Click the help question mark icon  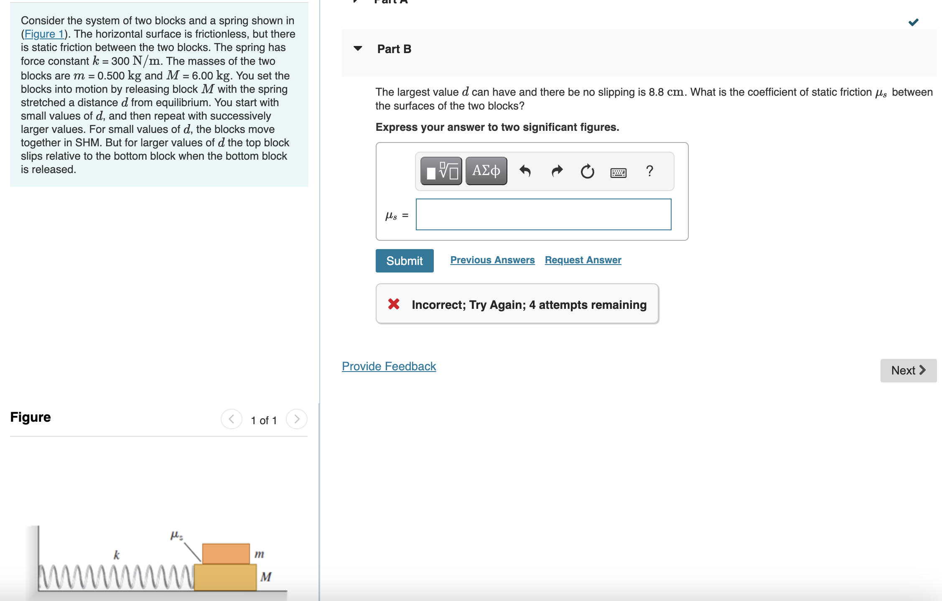click(649, 171)
